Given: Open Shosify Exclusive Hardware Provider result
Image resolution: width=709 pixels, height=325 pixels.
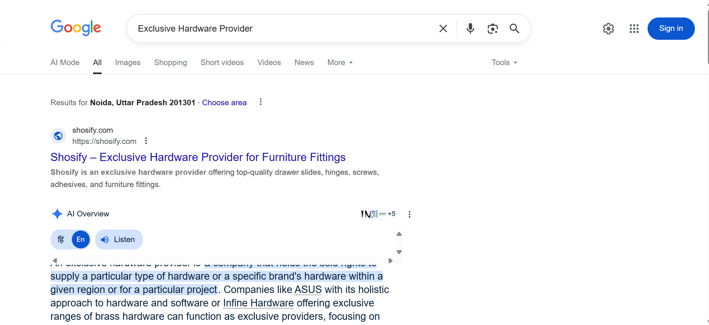Looking at the screenshot, I should [198, 157].
